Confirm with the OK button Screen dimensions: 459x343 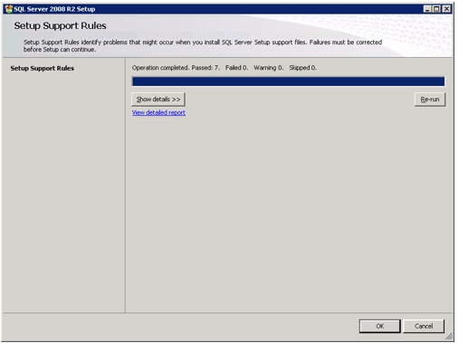[x=379, y=326]
